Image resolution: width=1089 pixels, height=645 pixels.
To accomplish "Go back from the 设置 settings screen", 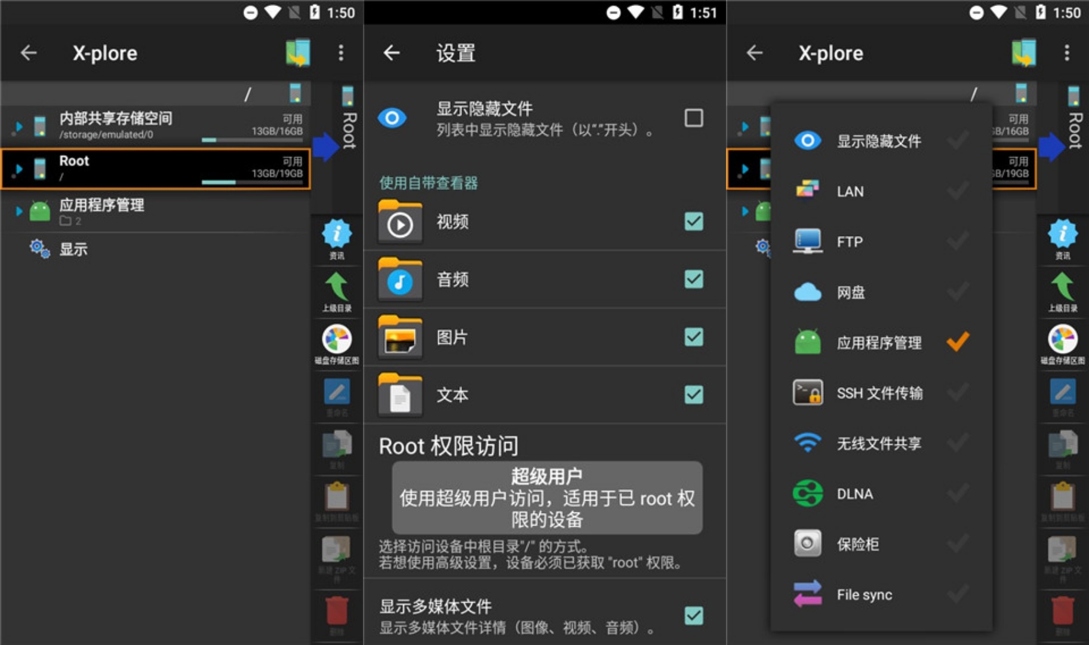I will (x=392, y=53).
